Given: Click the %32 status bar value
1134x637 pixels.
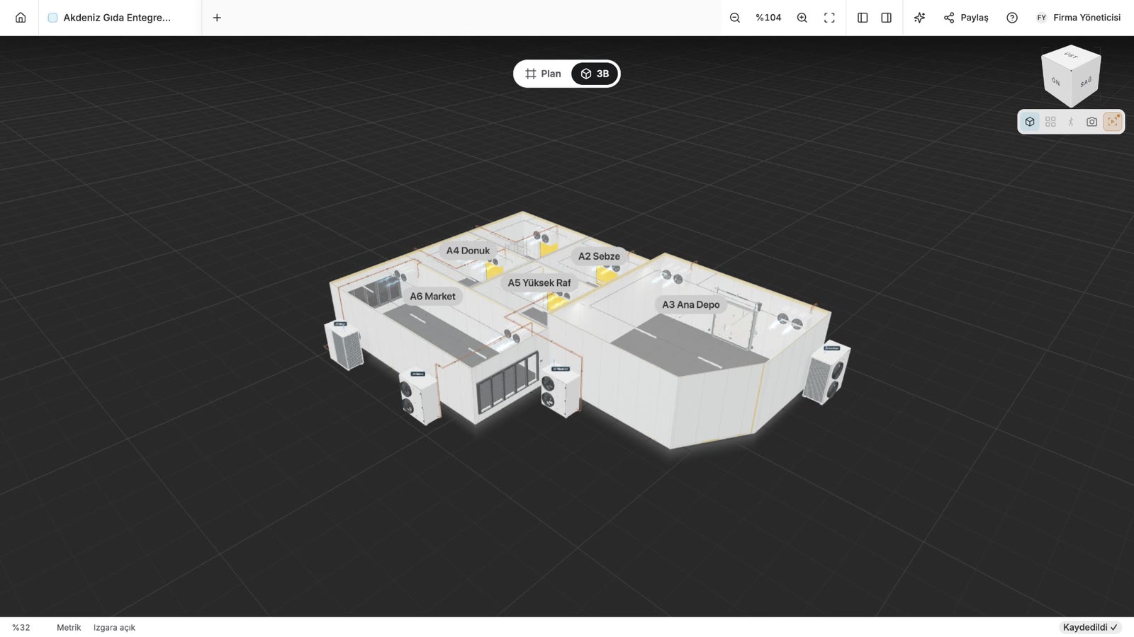Looking at the screenshot, I should point(21,627).
